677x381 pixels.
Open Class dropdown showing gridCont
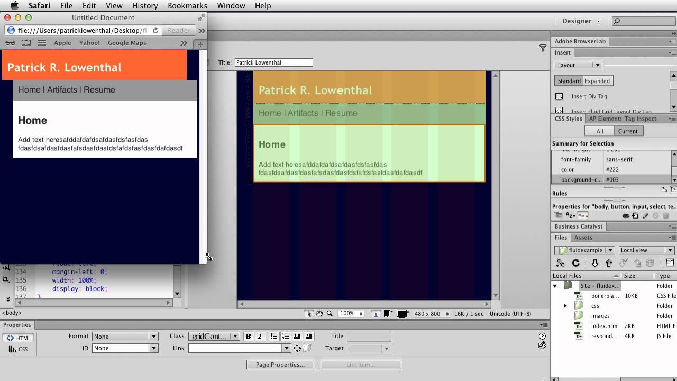pos(214,337)
